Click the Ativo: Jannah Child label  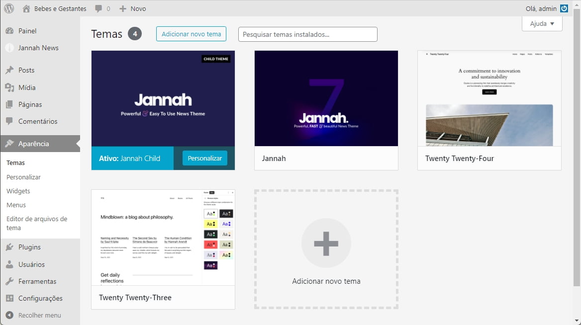pyautogui.click(x=129, y=159)
